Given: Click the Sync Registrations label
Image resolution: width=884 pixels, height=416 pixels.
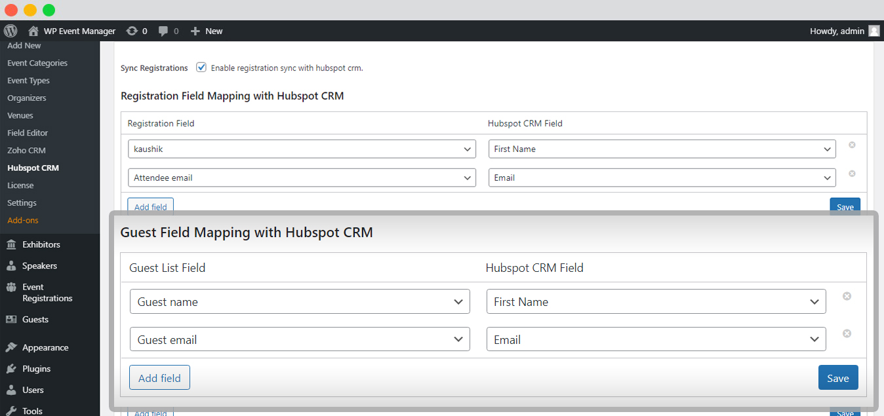Looking at the screenshot, I should pos(154,68).
